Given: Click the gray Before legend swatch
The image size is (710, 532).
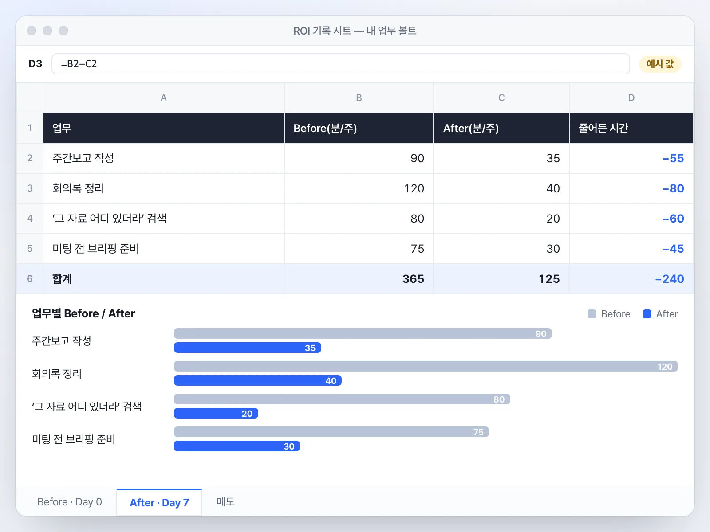Looking at the screenshot, I should click(x=592, y=314).
